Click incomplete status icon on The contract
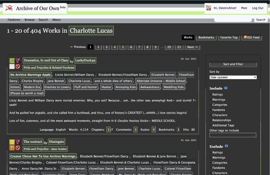The width and height of the screenshot is (270, 175). click(18, 148)
